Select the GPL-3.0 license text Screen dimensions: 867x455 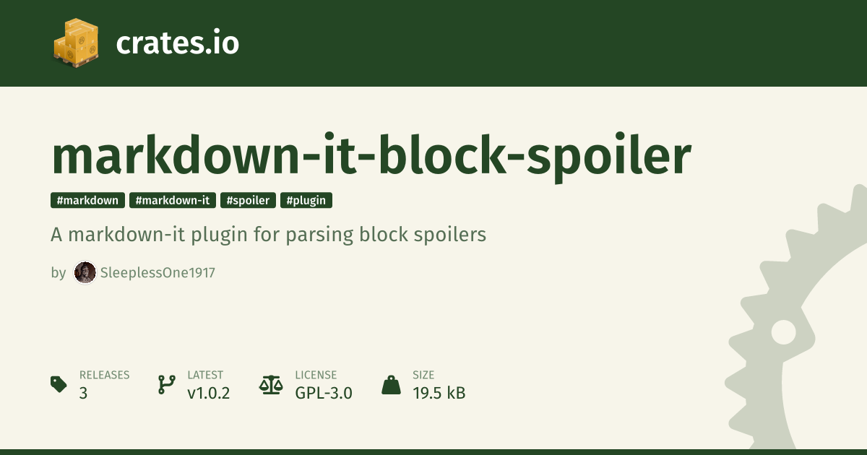[323, 394]
